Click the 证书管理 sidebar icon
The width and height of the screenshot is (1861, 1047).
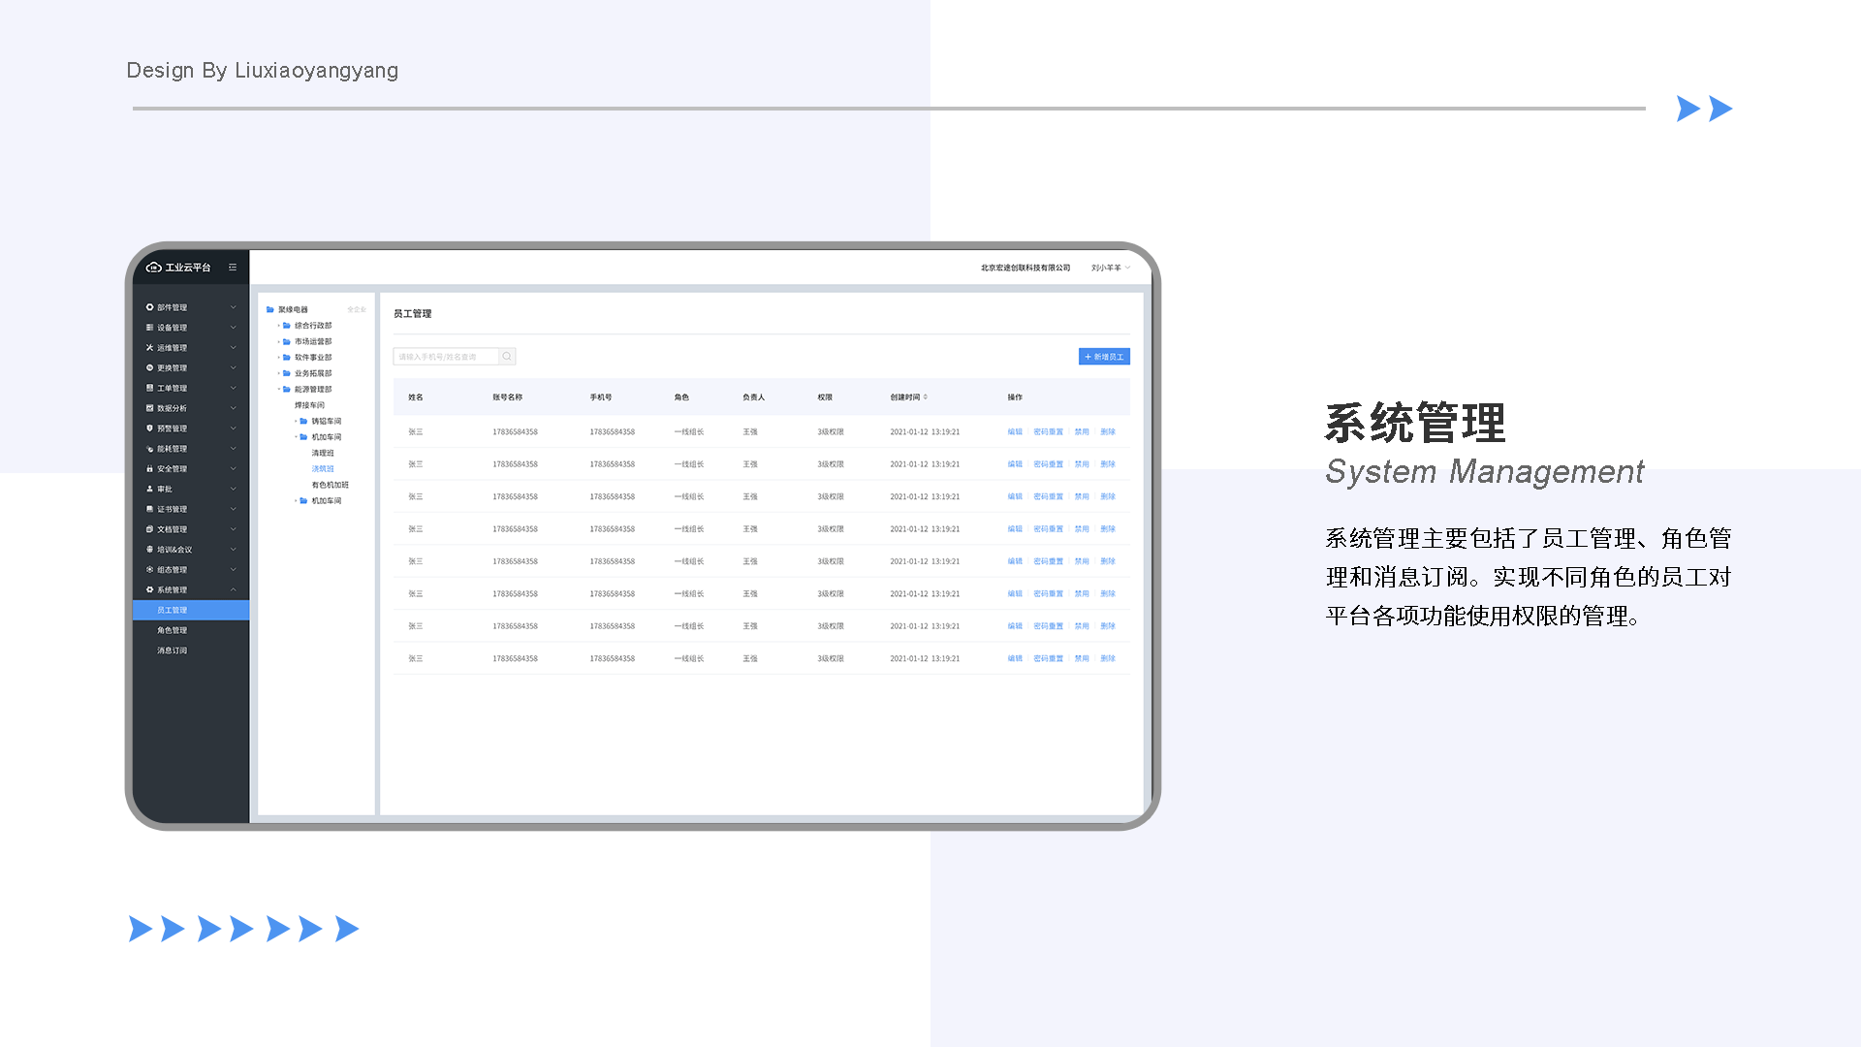point(150,509)
